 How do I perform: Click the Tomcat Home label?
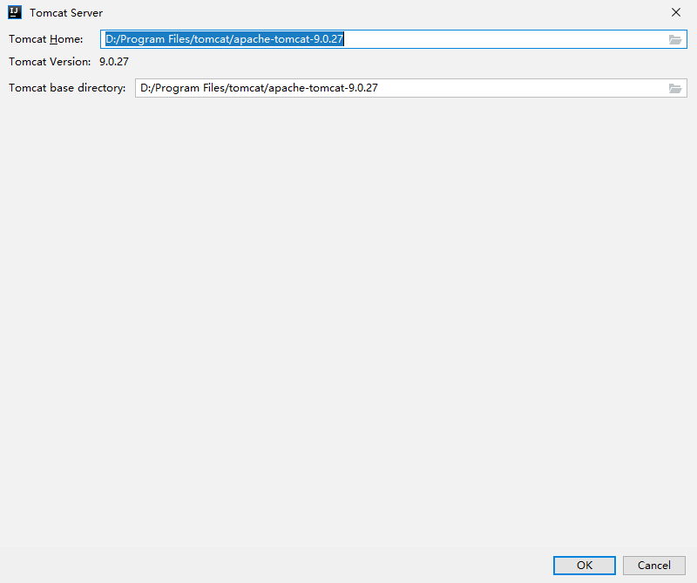coord(46,39)
